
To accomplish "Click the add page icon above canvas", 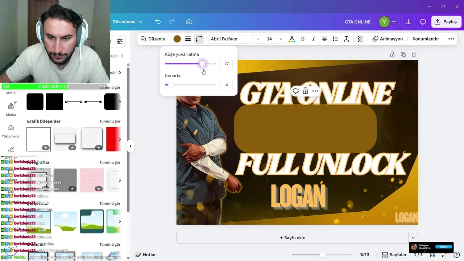I will pyautogui.click(x=414, y=54).
